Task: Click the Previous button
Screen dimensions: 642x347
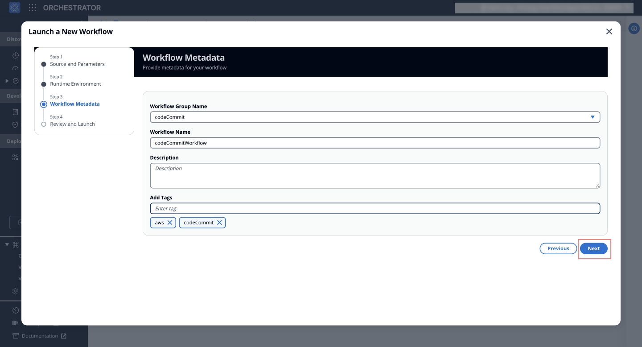Action: click(x=558, y=248)
